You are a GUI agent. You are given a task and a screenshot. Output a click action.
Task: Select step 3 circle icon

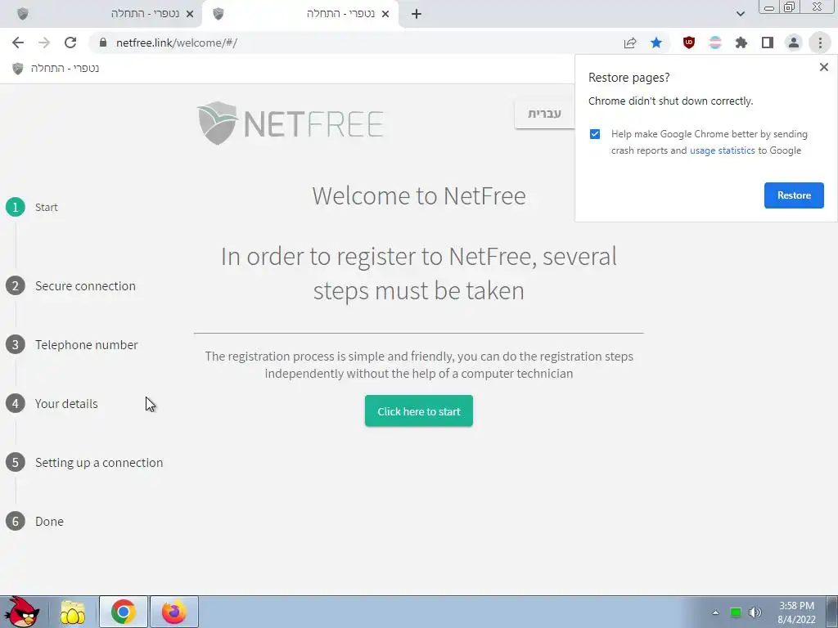coord(16,345)
